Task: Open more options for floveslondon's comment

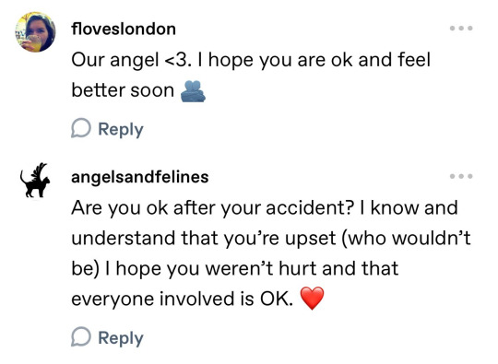Action: tap(461, 29)
